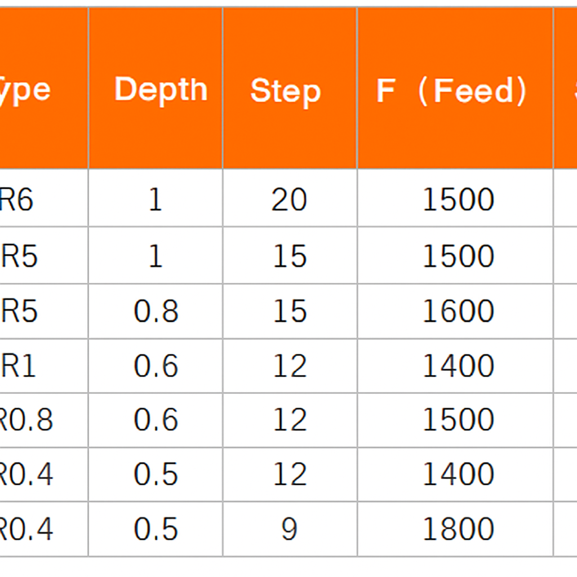Click the R6 type cell
This screenshot has height=577, width=577.
point(17,199)
